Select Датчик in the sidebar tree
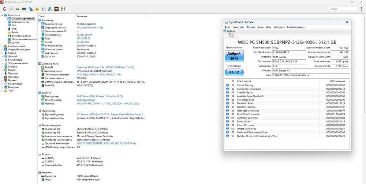 [15, 43]
